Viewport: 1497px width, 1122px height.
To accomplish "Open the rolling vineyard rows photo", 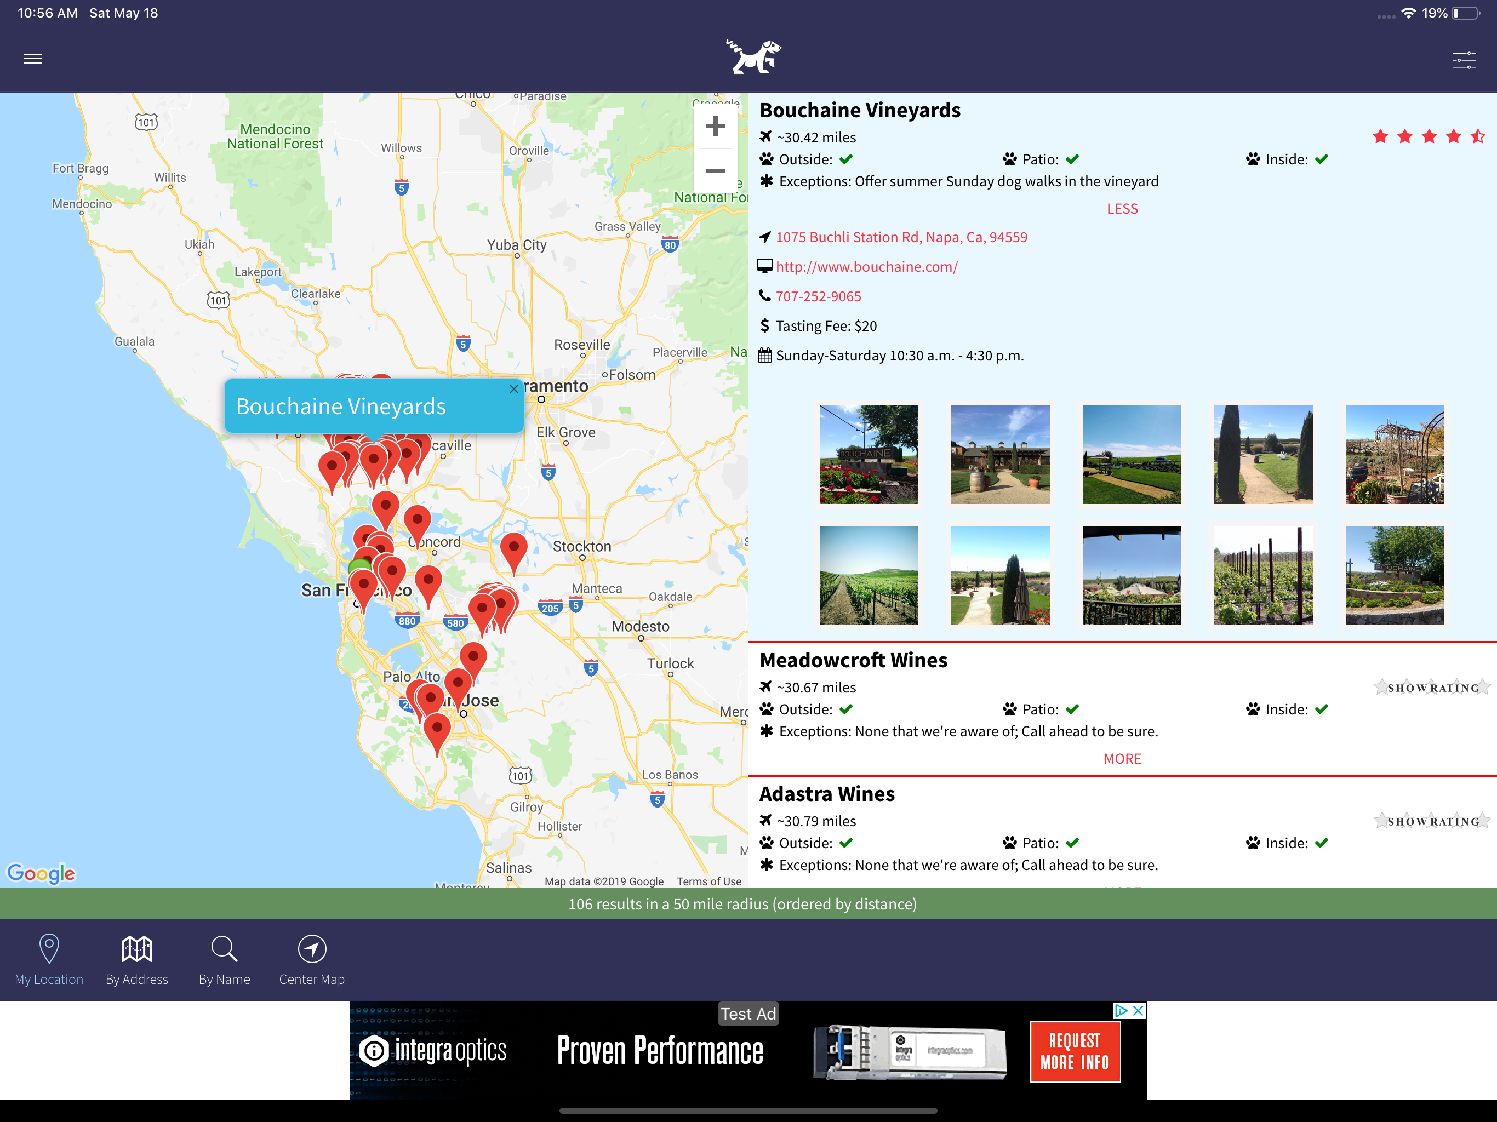I will [x=869, y=575].
